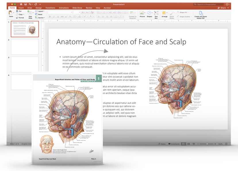This screenshot has height=171, width=238.
Task: Apply subscript formatting
Action: point(70,17)
